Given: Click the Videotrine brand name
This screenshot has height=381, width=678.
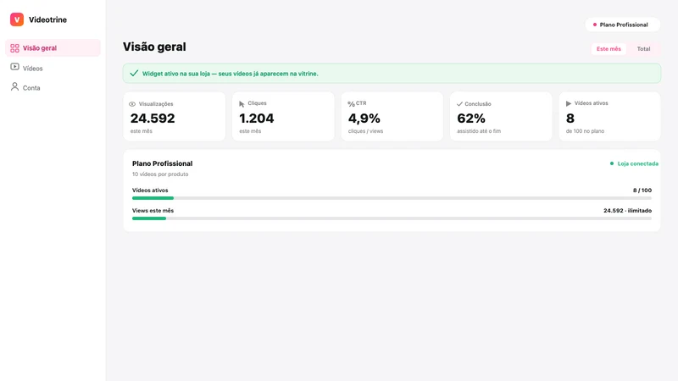Looking at the screenshot, I should pos(47,19).
